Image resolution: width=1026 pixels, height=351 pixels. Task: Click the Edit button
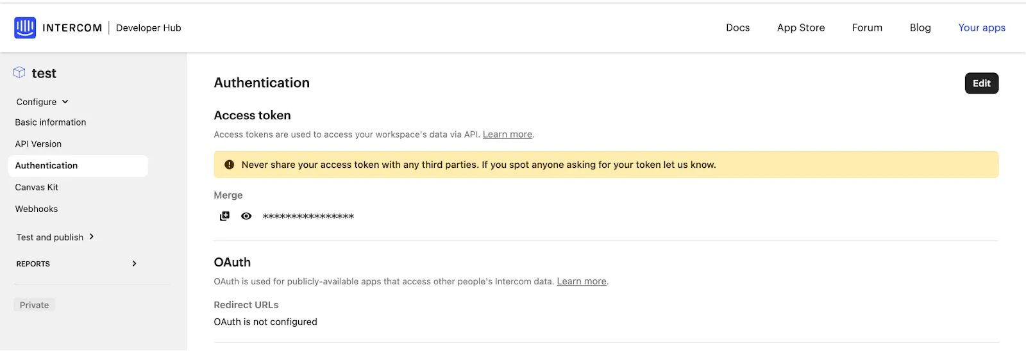982,83
